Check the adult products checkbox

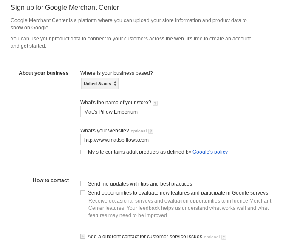pyautogui.click(x=83, y=152)
